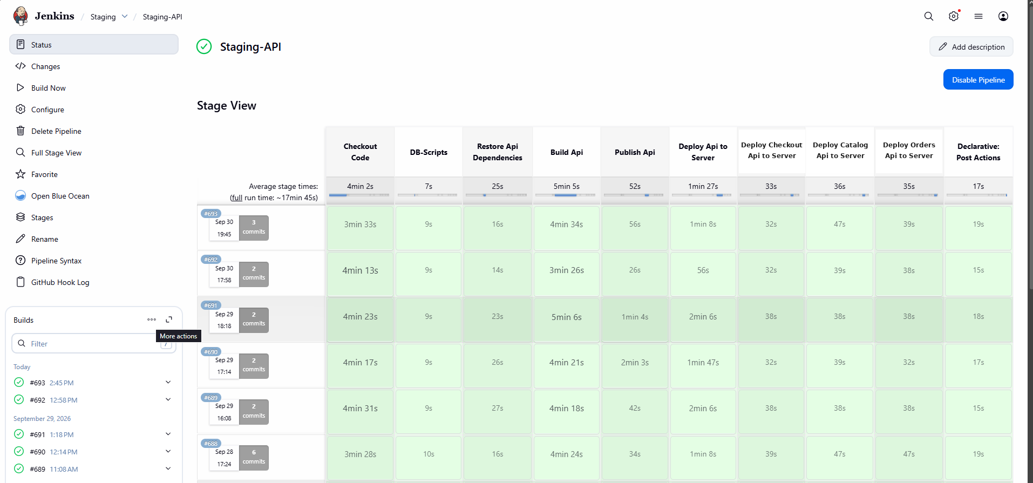This screenshot has height=483, width=1033.
Task: Expand build #689 dropdown chevron in Builds list
Action: pyautogui.click(x=168, y=468)
